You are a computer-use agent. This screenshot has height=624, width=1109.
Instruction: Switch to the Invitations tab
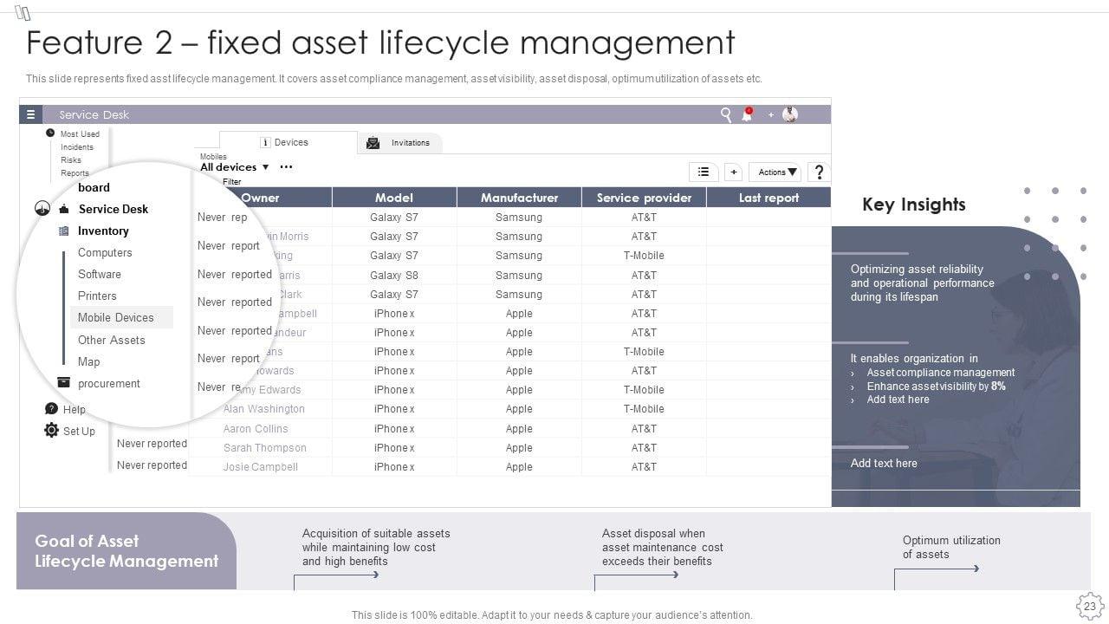pyautogui.click(x=399, y=143)
